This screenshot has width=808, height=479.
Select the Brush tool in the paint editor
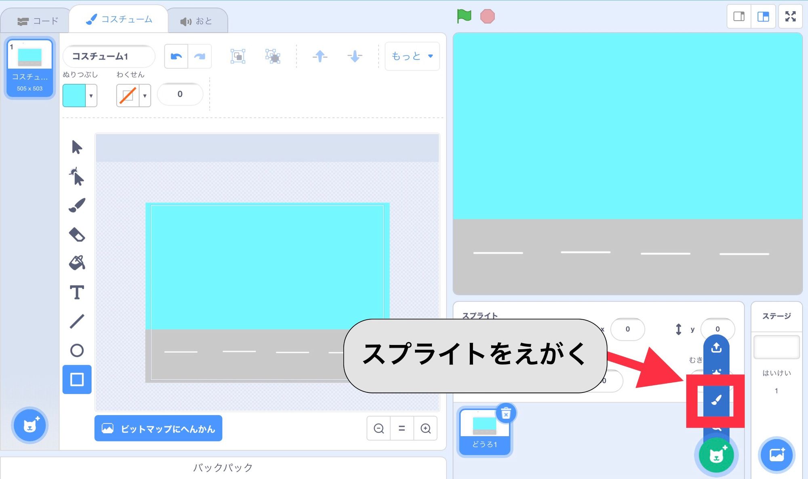click(77, 205)
